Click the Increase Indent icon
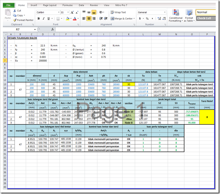220x194 pixels. [106, 18]
